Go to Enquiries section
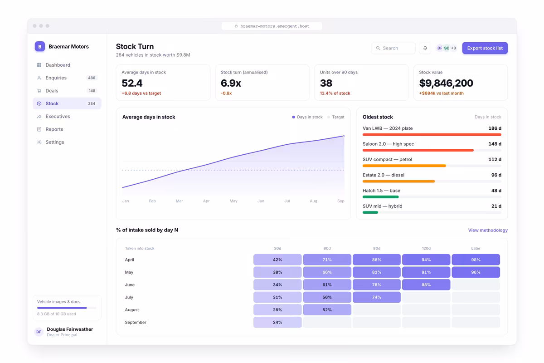The image size is (544, 363). (x=67, y=78)
